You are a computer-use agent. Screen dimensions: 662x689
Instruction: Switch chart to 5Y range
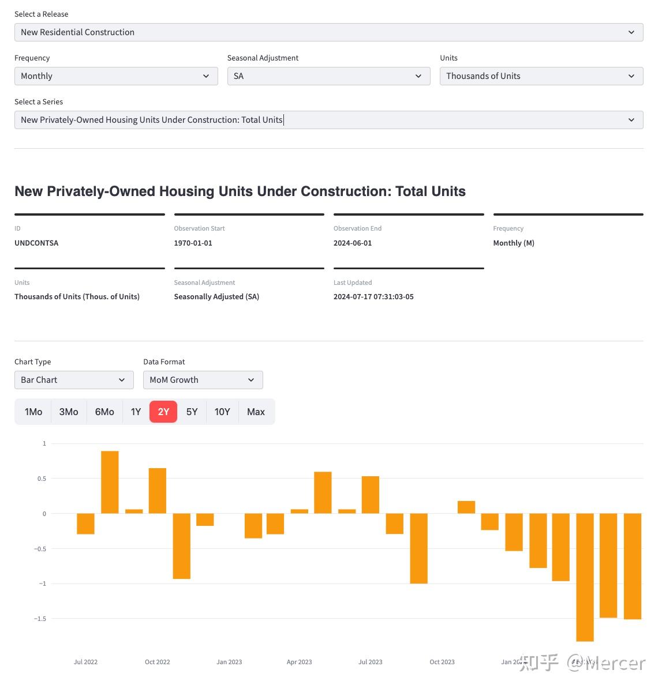[x=192, y=412]
